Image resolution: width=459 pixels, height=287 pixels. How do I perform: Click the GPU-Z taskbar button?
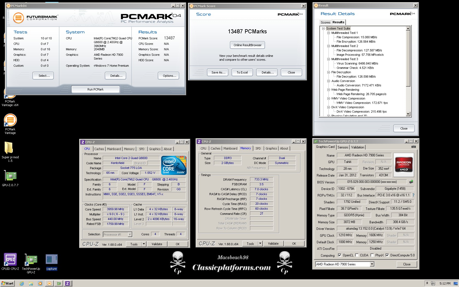[x=59, y=283]
